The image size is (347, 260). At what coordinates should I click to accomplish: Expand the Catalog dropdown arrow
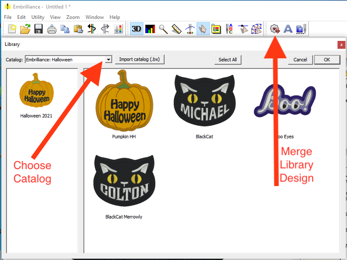(108, 60)
